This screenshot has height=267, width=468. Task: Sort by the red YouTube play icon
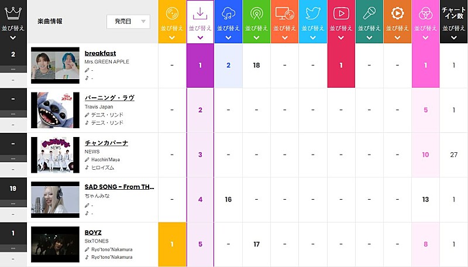340,14
